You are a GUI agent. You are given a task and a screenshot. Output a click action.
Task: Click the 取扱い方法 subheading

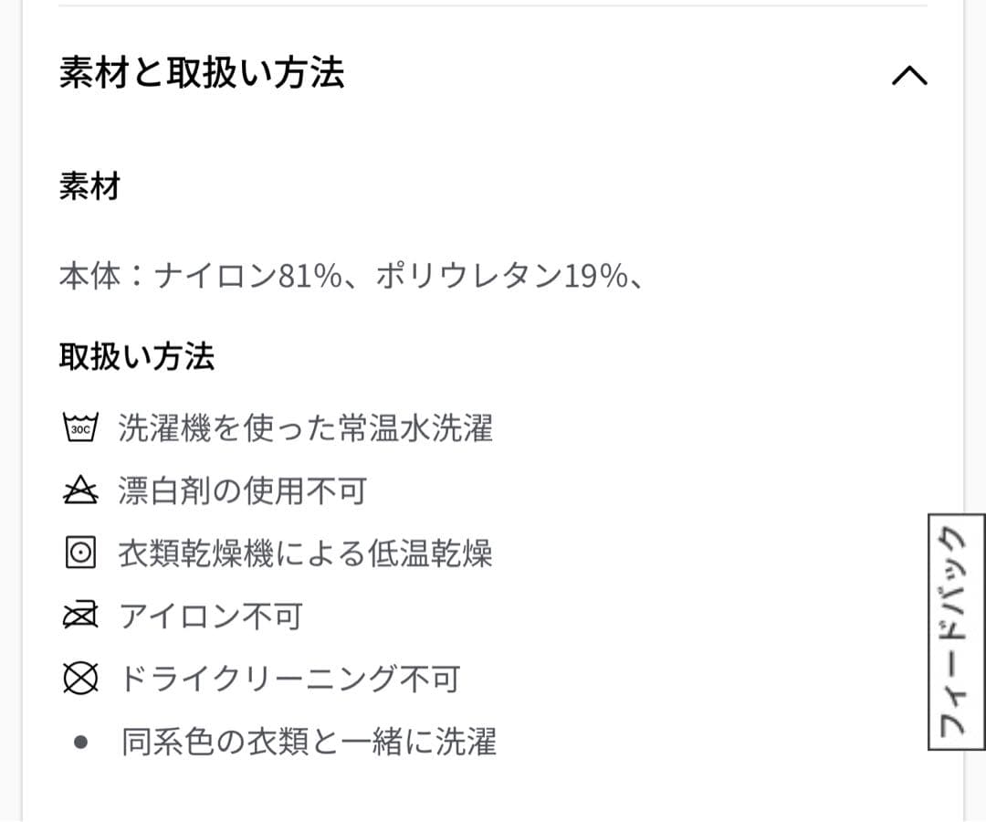(137, 356)
